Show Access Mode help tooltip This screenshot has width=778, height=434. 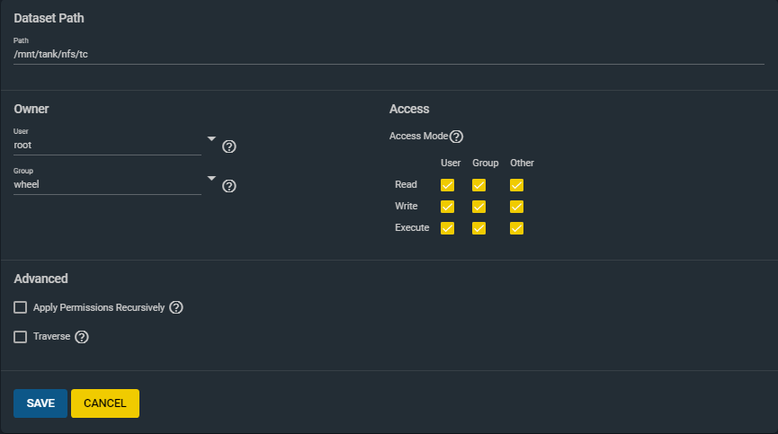(x=456, y=137)
